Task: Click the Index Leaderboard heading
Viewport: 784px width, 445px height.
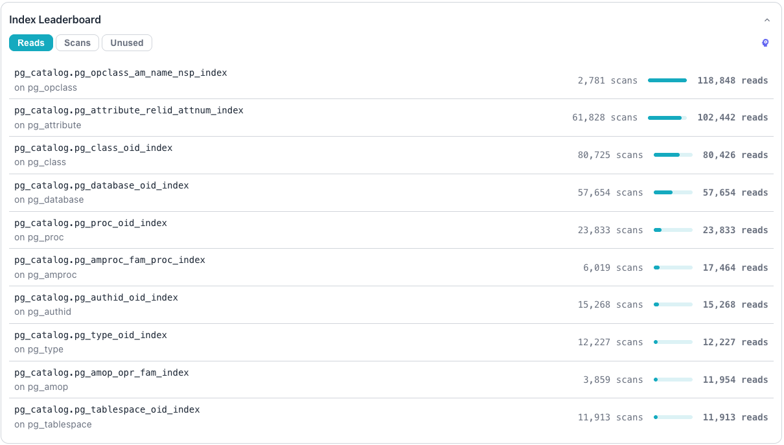Action: click(55, 20)
